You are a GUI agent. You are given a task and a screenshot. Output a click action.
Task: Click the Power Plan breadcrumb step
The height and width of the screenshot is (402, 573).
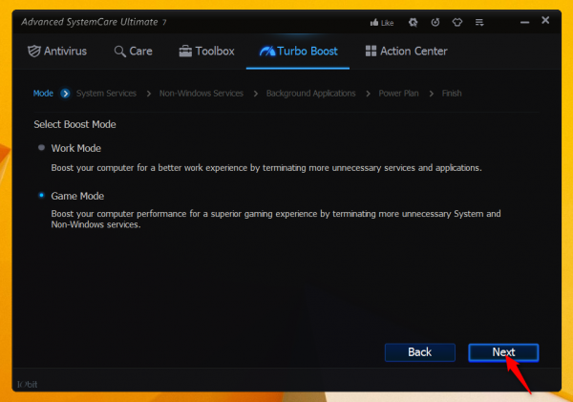click(398, 94)
